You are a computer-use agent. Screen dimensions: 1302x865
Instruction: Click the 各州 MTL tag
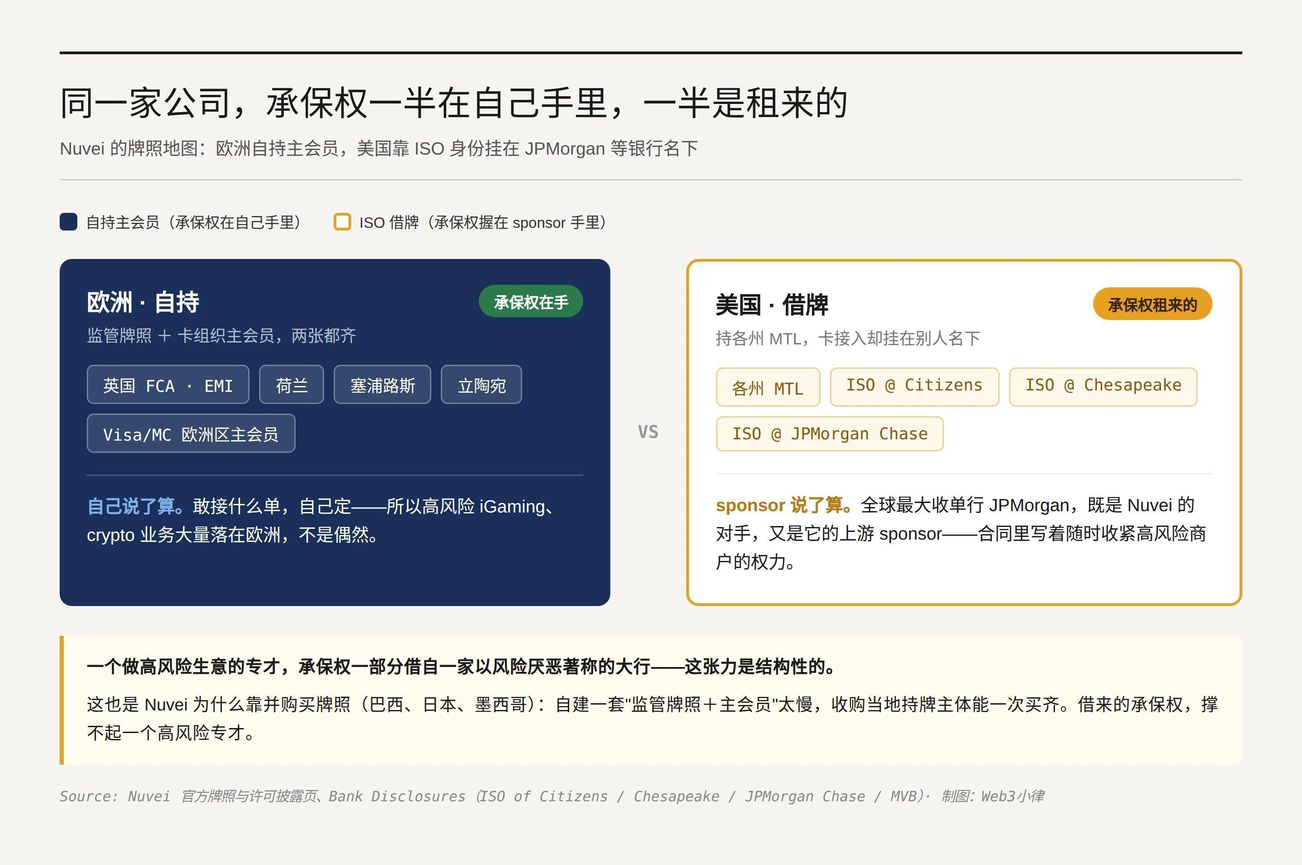768,387
